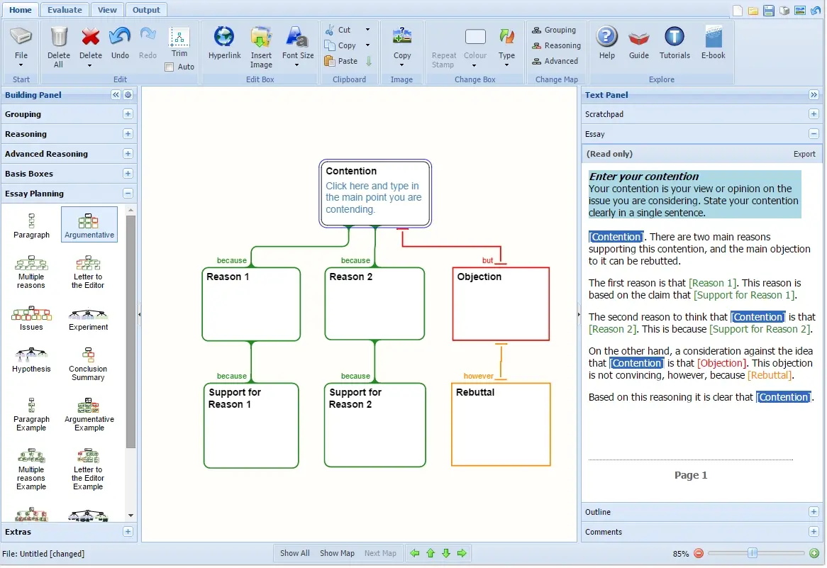This screenshot has width=827, height=568.
Task: Click the Delete All trash can icon
Action: coord(58,38)
